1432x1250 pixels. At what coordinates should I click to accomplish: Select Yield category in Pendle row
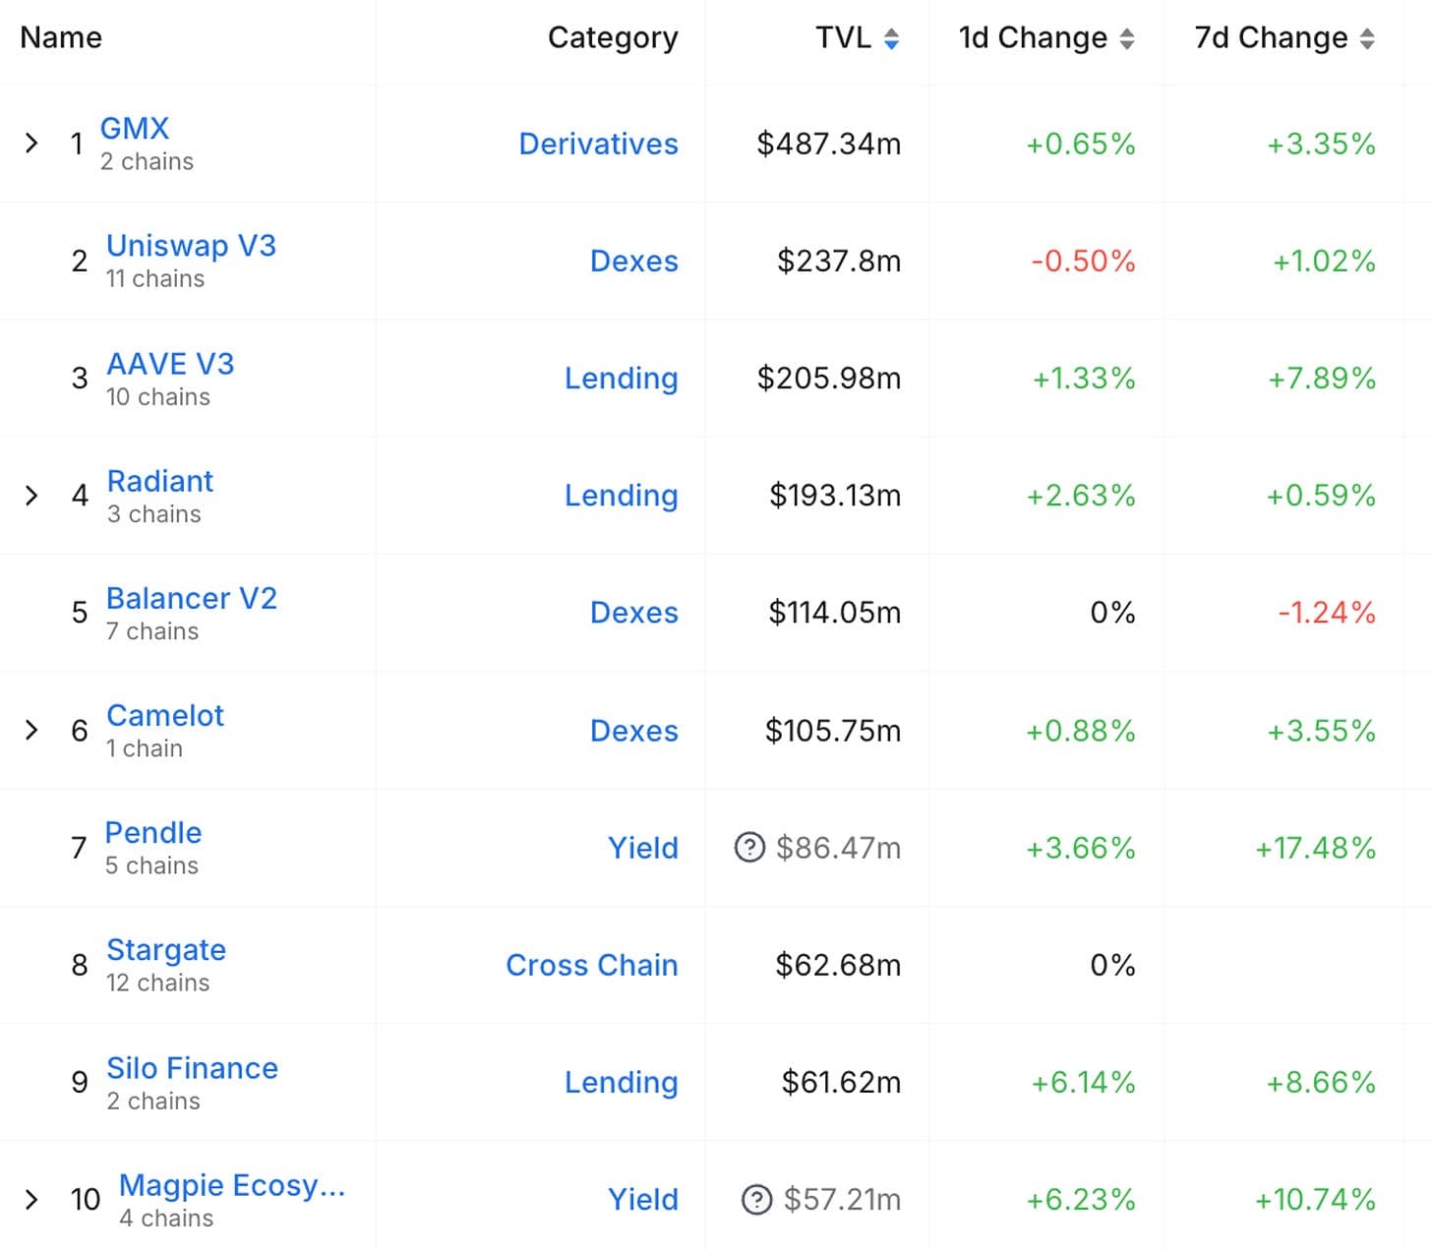[x=643, y=847]
